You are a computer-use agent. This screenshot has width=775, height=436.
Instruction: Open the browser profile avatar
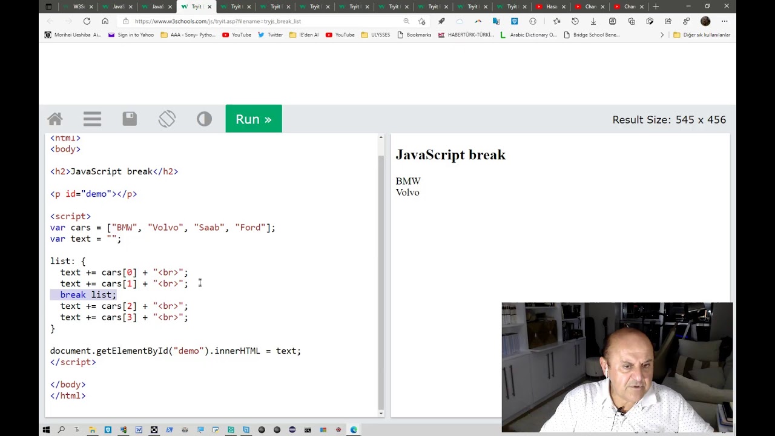pyautogui.click(x=705, y=21)
